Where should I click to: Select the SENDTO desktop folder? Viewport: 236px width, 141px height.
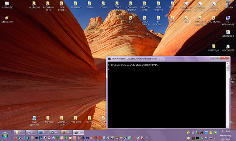[x=173, y=5]
